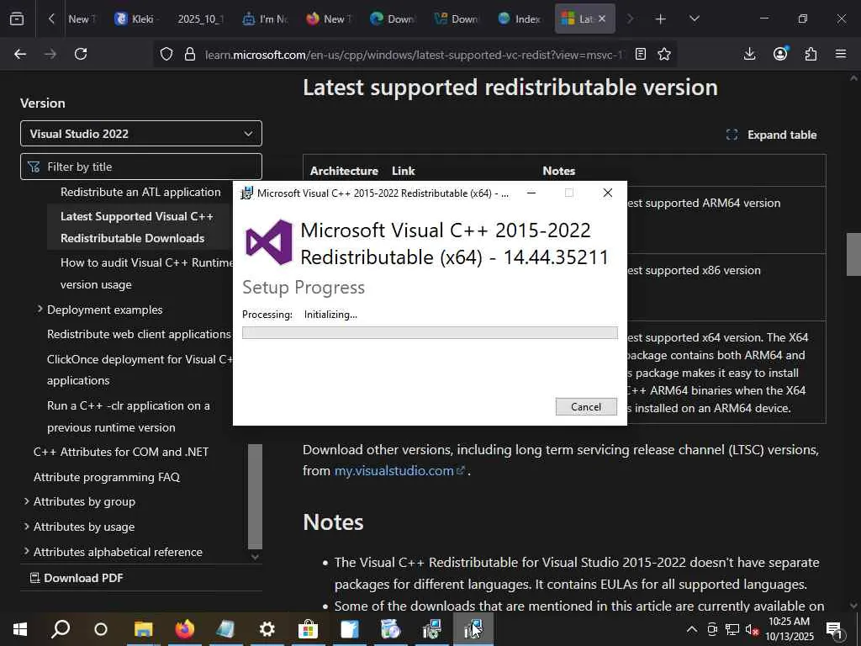Switch to the Firefox-icon New Tab
The height and width of the screenshot is (646, 861).
click(329, 19)
